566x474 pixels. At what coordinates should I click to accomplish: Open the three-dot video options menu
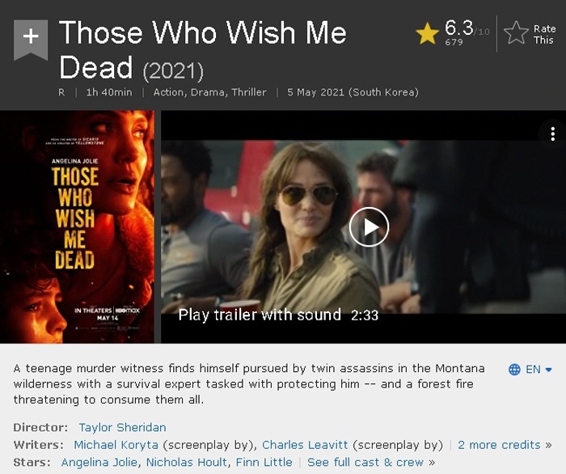[x=552, y=134]
